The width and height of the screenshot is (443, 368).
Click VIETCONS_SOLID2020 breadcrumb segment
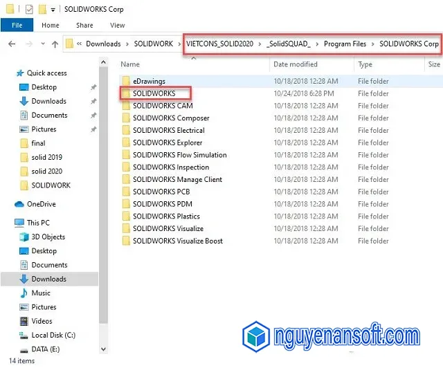click(x=219, y=44)
